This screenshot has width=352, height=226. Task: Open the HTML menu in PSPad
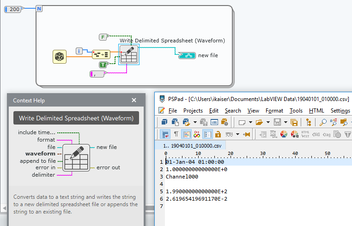point(316,111)
